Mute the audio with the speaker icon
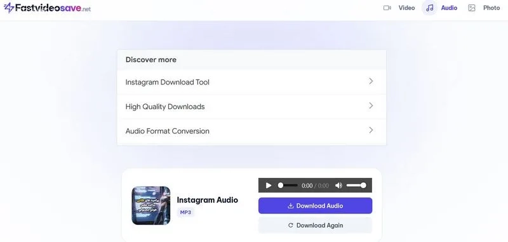This screenshot has width=508, height=242. click(x=338, y=185)
